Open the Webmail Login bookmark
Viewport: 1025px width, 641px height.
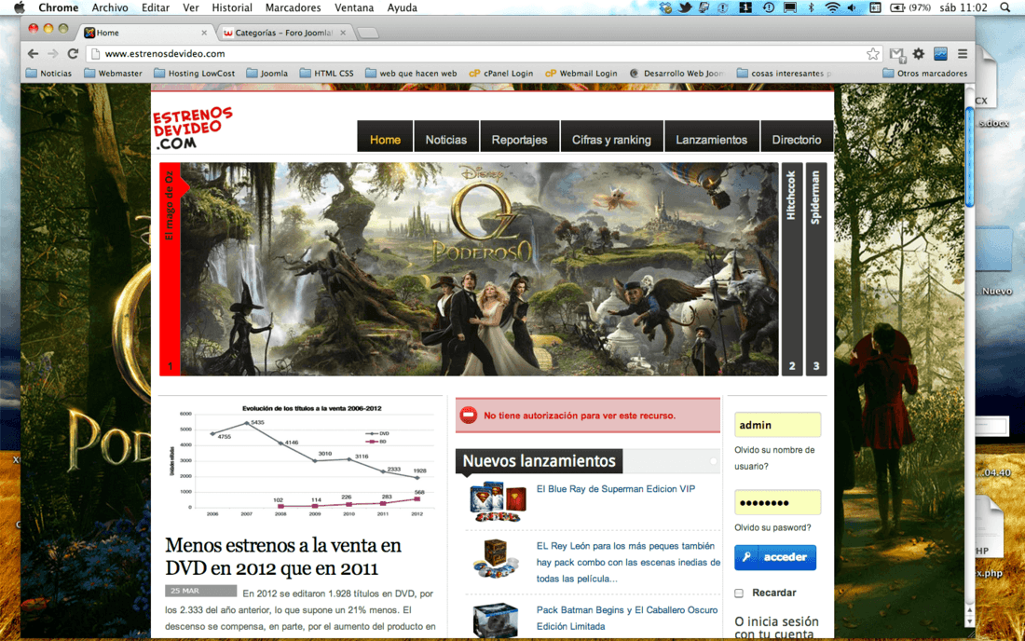(x=581, y=74)
